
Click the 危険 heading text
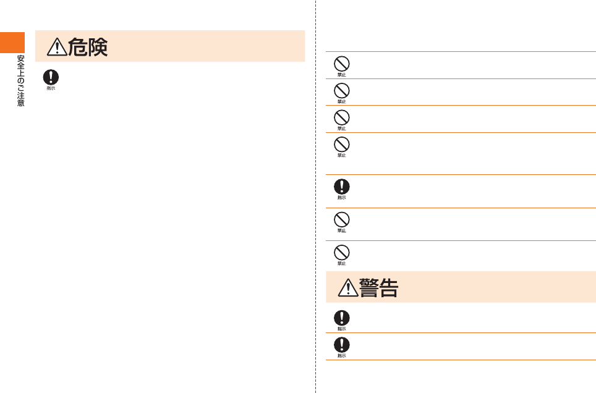pyautogui.click(x=88, y=47)
